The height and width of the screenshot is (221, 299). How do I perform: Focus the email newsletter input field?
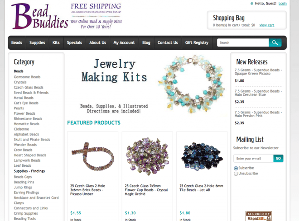point(253,159)
